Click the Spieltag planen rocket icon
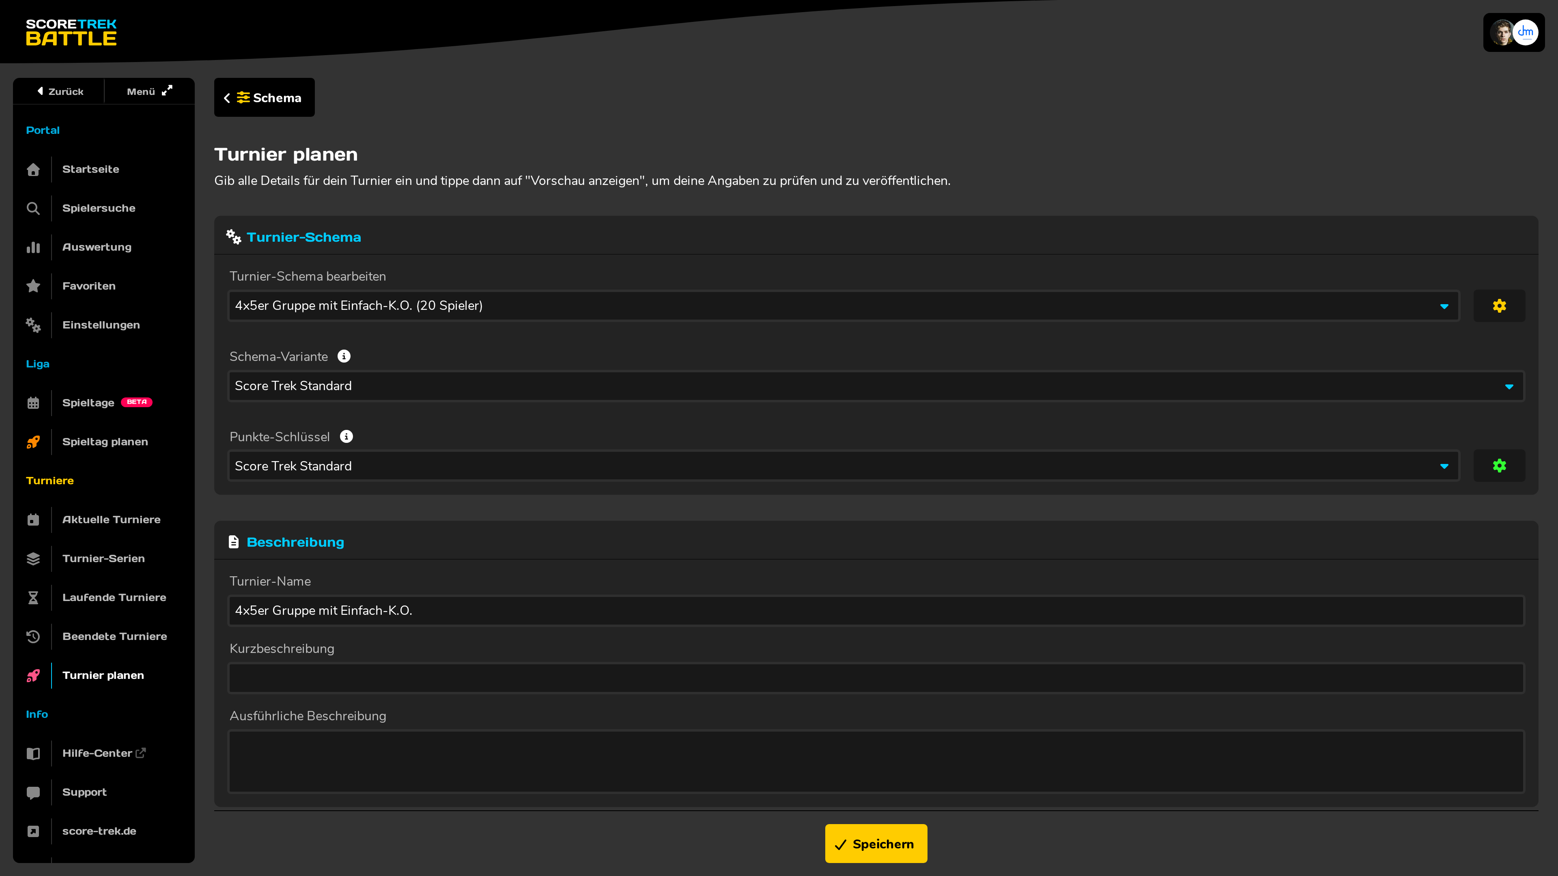This screenshot has height=876, width=1558. click(33, 442)
